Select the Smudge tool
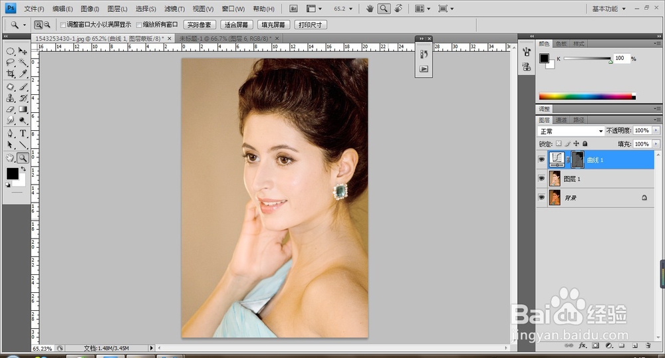Image resolution: width=665 pixels, height=358 pixels. 10,120
